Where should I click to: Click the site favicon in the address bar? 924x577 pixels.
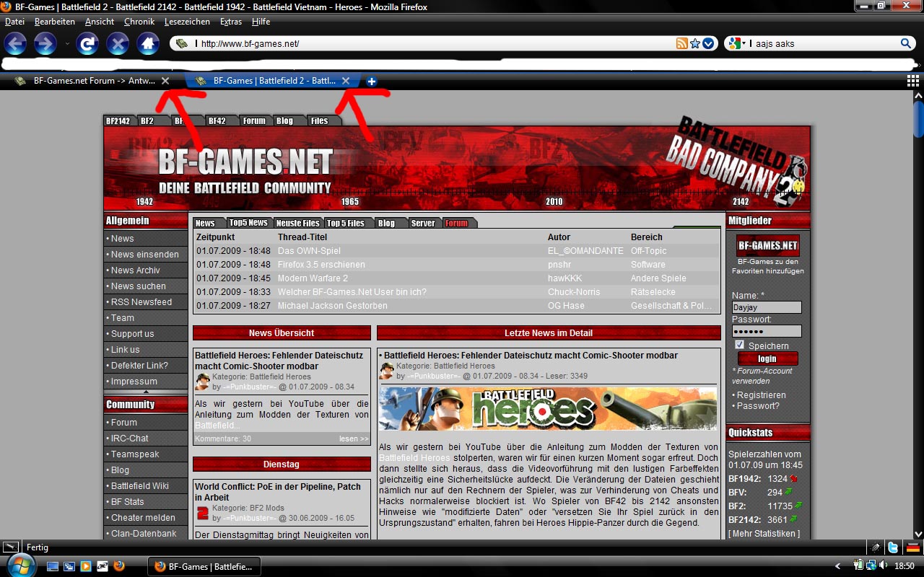click(x=181, y=43)
